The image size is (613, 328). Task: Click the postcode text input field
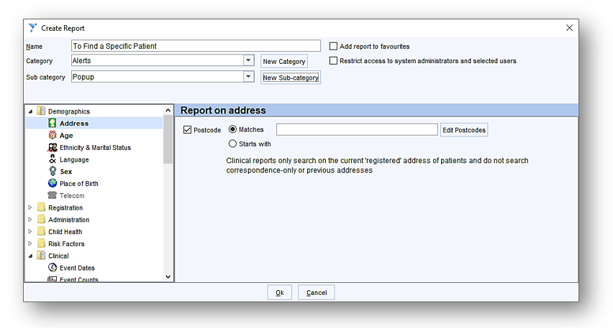coord(357,129)
